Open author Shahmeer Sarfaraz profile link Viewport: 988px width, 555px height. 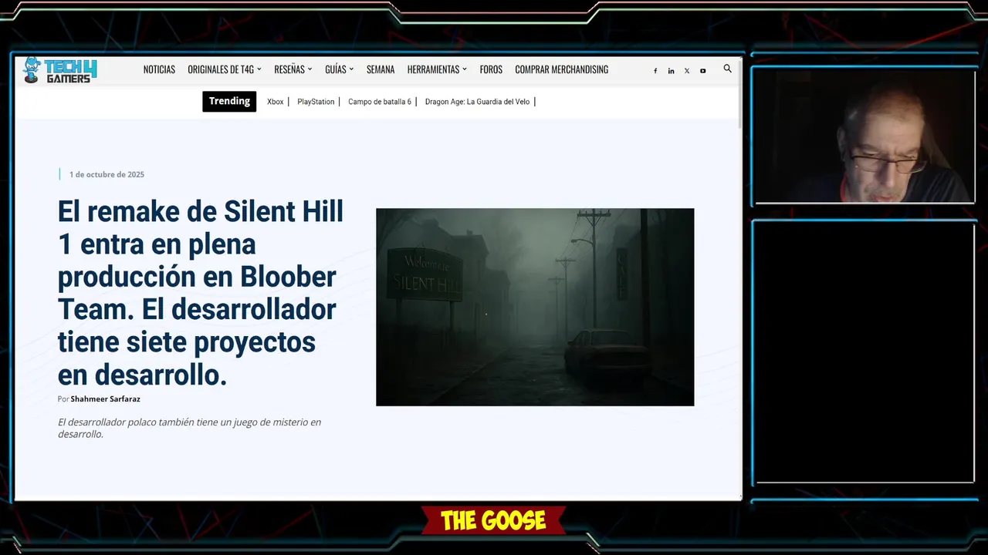tap(105, 399)
